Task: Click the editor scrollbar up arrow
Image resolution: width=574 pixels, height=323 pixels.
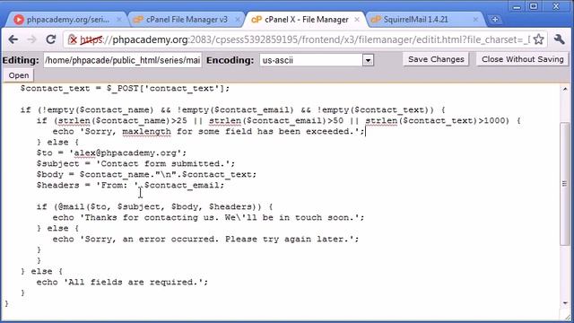Action: (565, 89)
